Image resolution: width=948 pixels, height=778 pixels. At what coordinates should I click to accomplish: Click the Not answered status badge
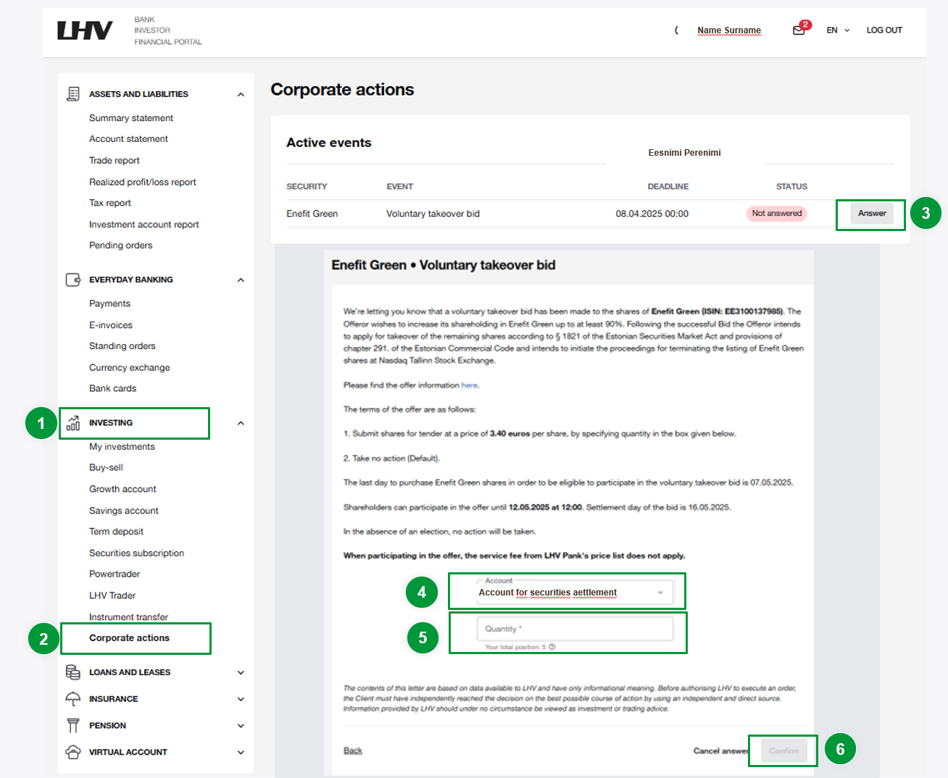click(x=777, y=214)
